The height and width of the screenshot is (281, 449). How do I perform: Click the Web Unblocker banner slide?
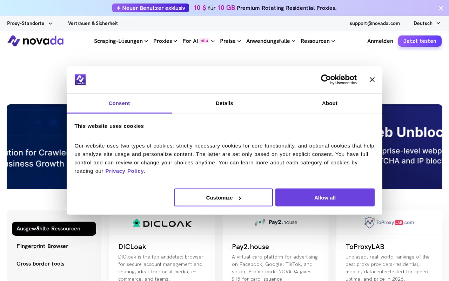coord(412,146)
